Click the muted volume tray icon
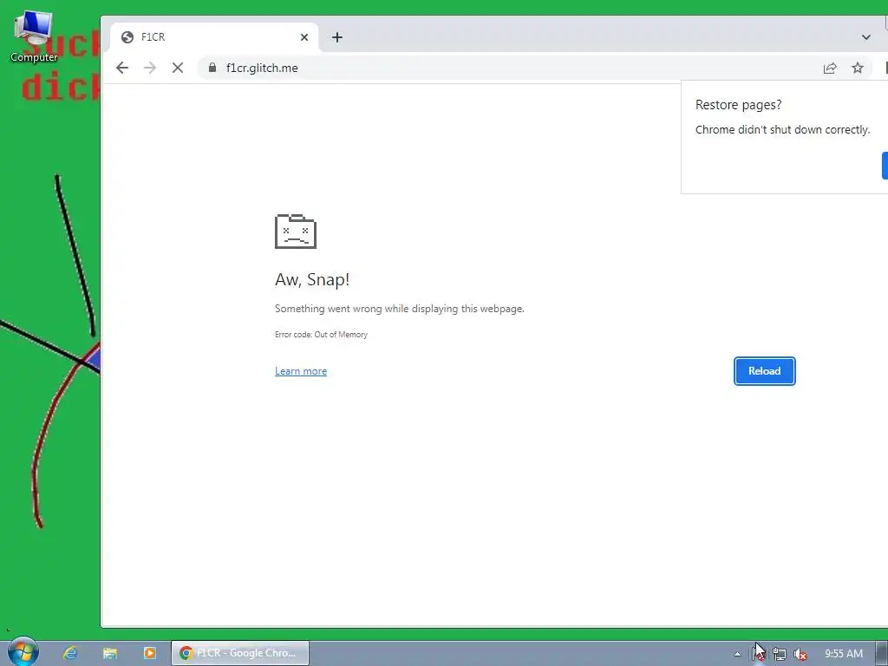 [800, 654]
